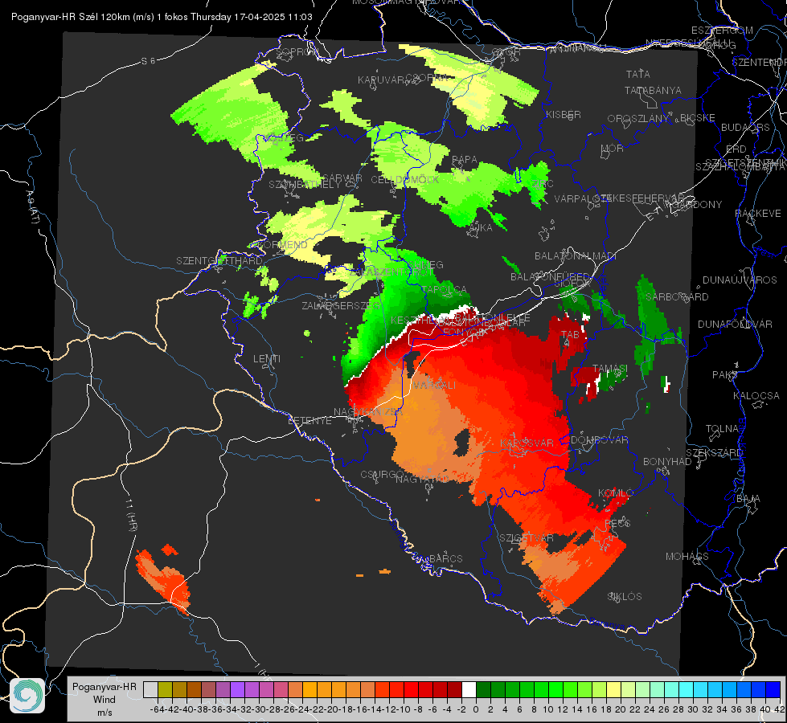Click the GARDONY town label
Screen dimensions: 787x723
coord(699,205)
